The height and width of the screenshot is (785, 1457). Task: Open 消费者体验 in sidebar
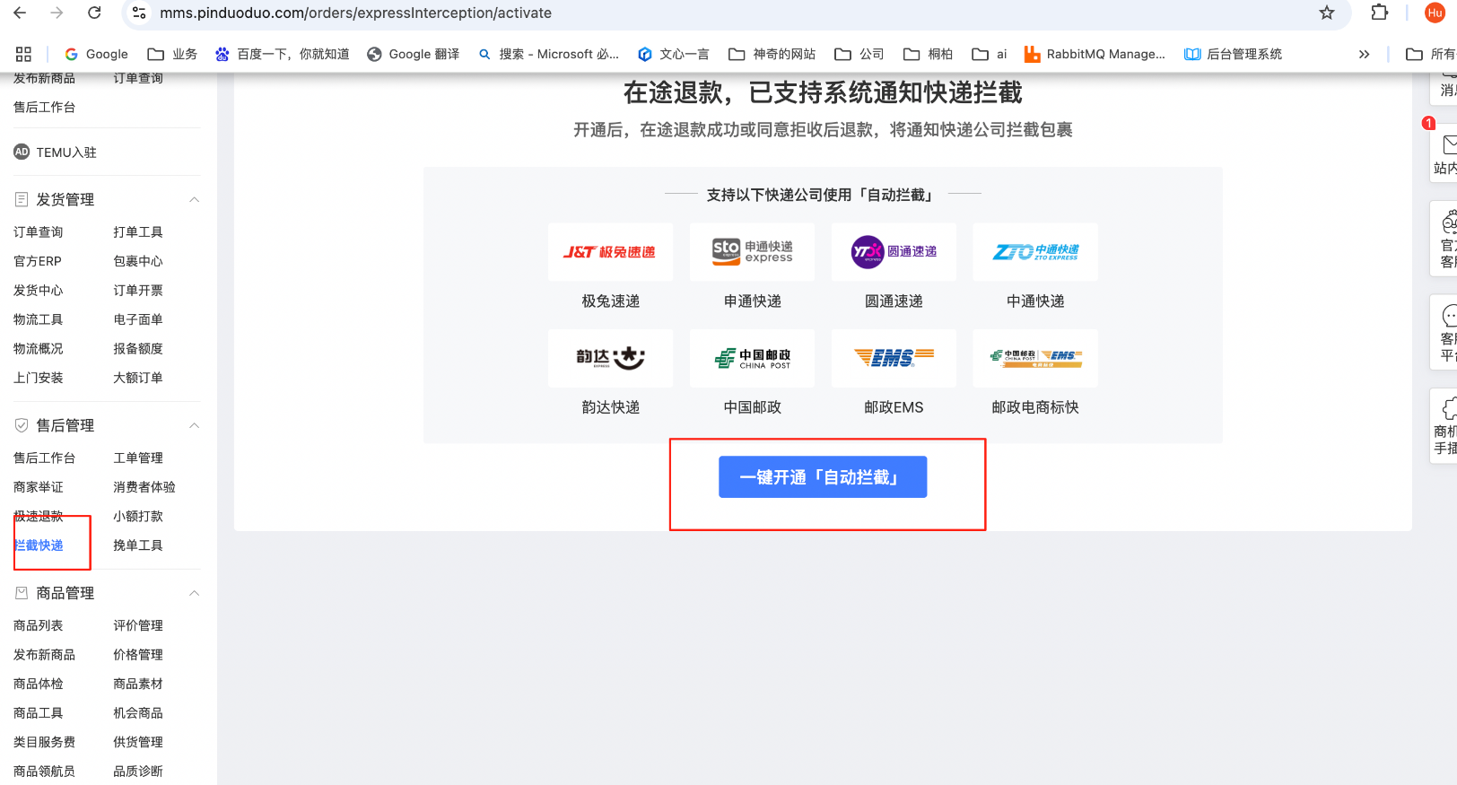click(x=144, y=487)
